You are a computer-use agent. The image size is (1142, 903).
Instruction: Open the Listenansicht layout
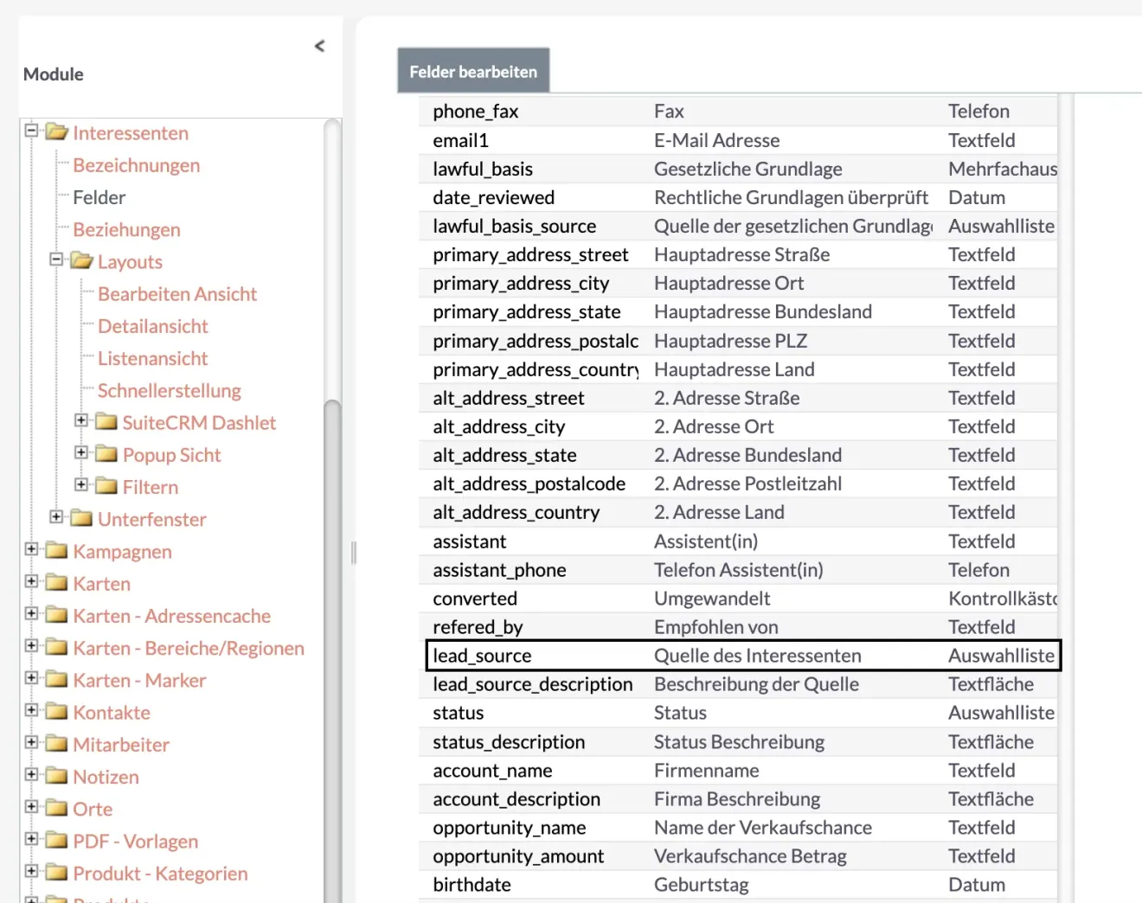point(153,358)
